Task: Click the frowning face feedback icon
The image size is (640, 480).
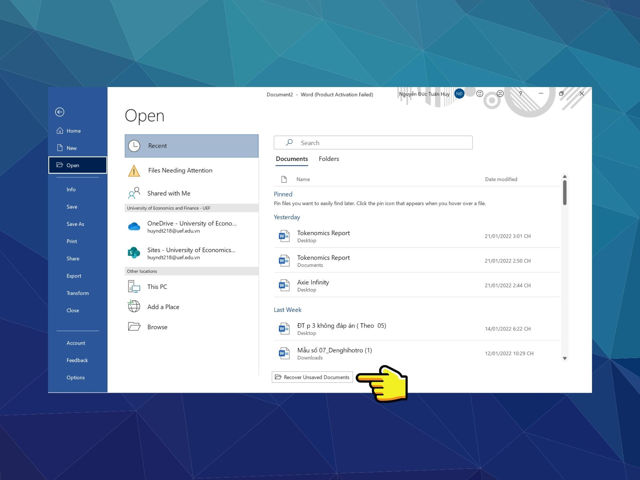Action: (500, 93)
